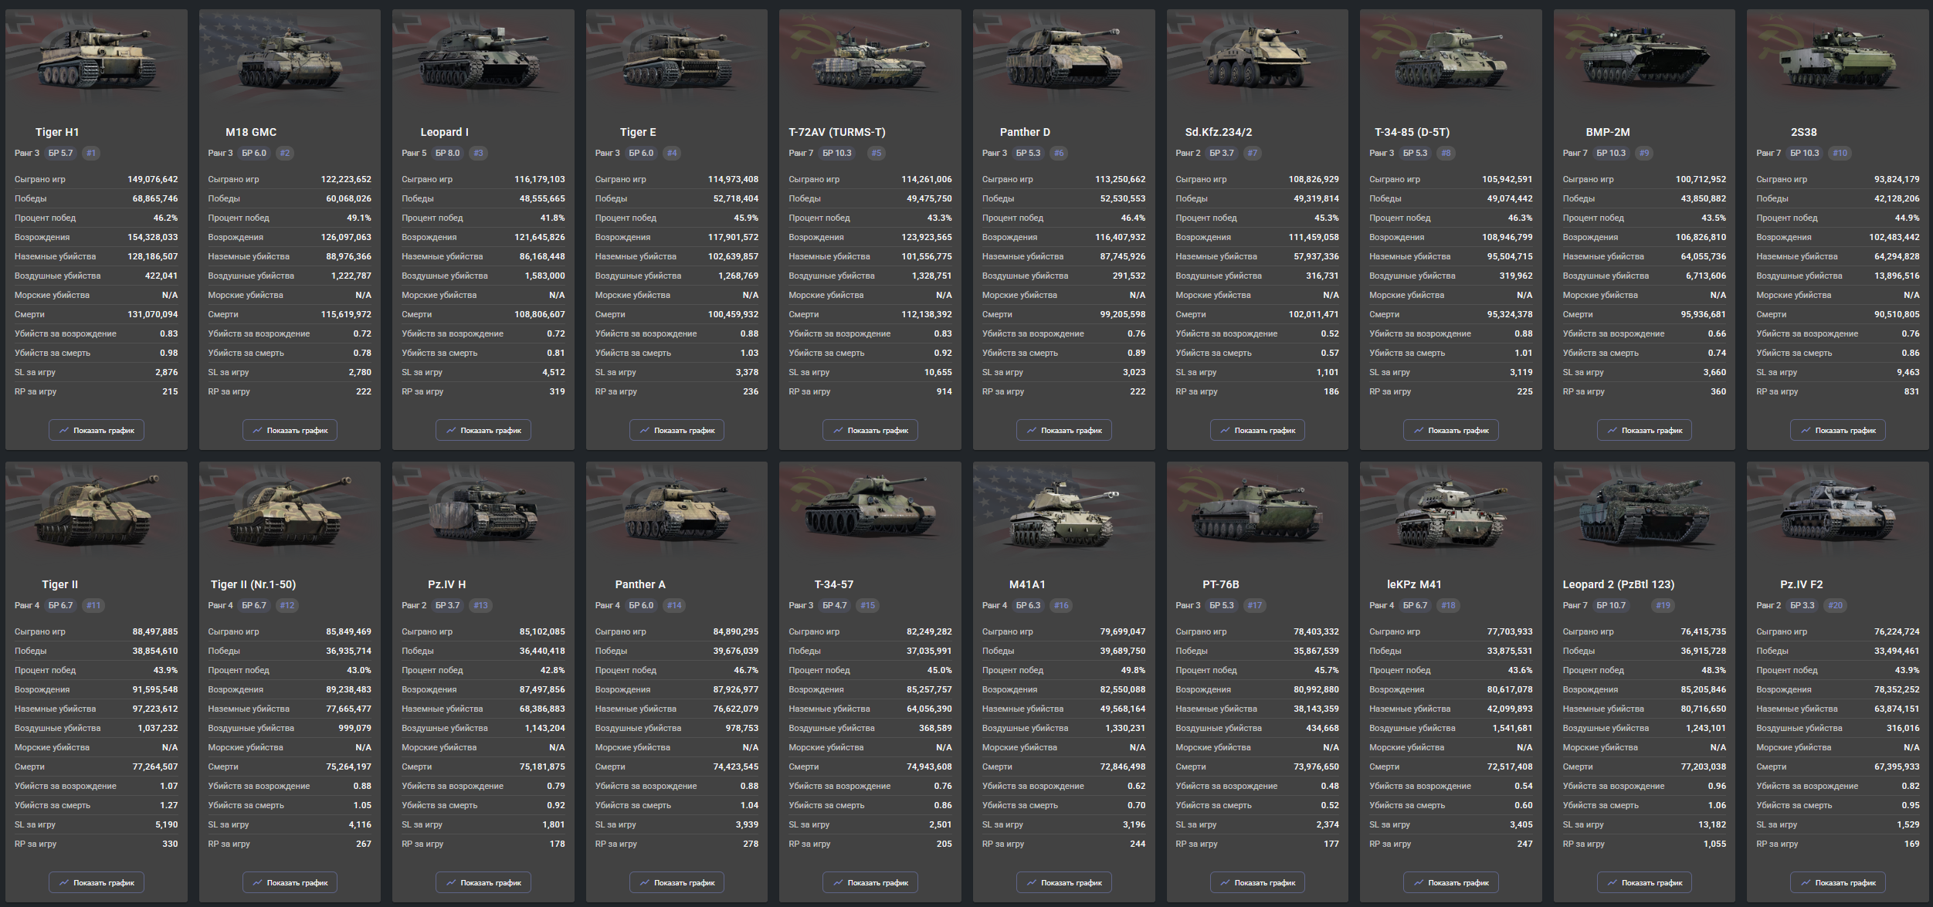Click the #10 position badge on 2S38
This screenshot has width=1933, height=907.
[x=1840, y=153]
